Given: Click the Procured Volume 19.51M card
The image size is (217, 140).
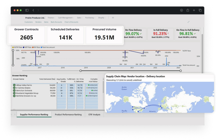Looking at the screenshot, I should pyautogui.click(x=104, y=35).
